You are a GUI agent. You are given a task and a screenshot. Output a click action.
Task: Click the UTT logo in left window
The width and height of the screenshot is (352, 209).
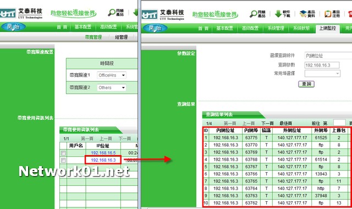pos(8,13)
